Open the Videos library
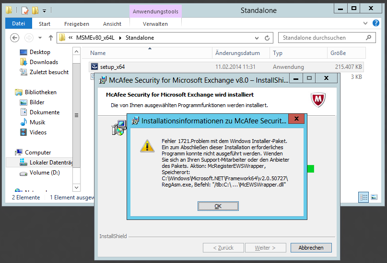The width and height of the screenshot is (387, 263). 38,132
